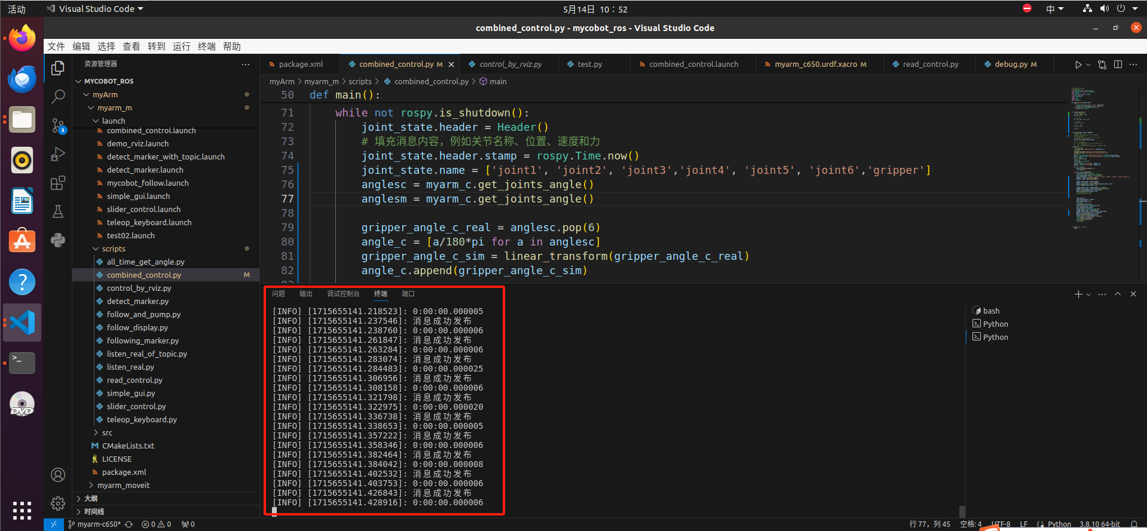Switch to the debug.py editor tab
1147x531 pixels.
click(1014, 65)
